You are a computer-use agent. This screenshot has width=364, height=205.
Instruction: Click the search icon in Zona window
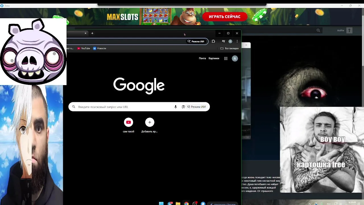point(318,30)
